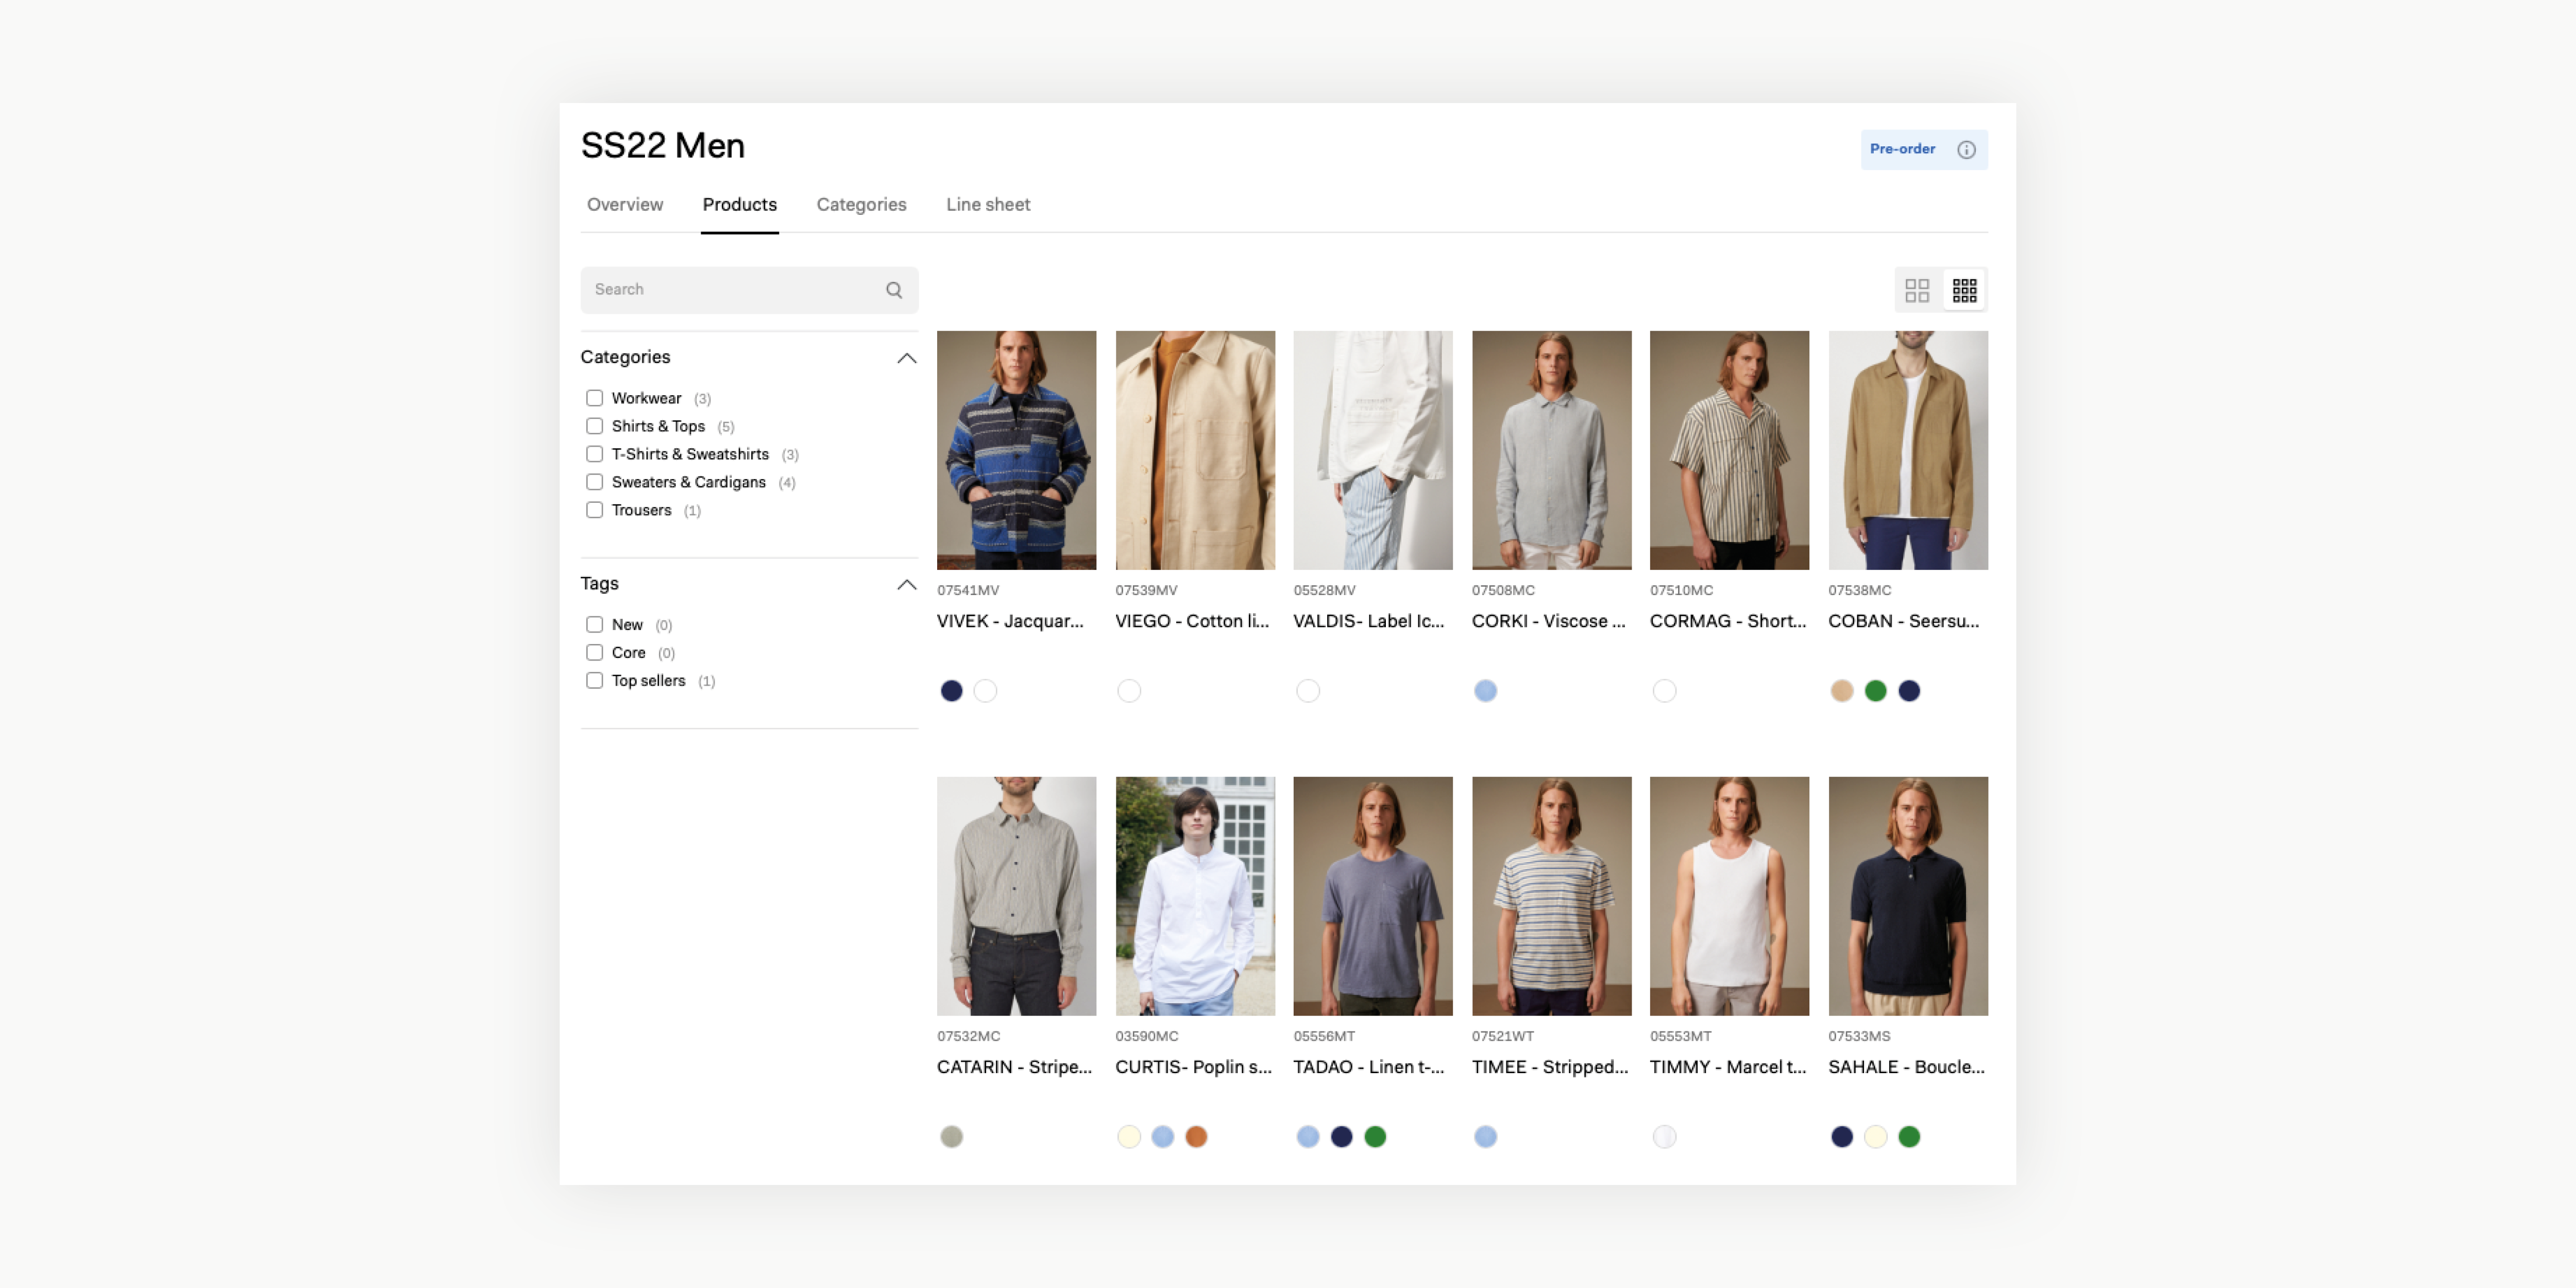The height and width of the screenshot is (1288, 2576).
Task: Open TADAO - Linen t-shirt title
Action: click(1369, 1067)
